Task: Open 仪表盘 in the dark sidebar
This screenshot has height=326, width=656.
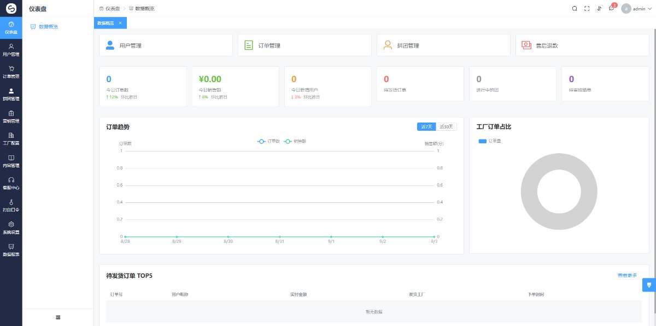Action: [x=11, y=28]
